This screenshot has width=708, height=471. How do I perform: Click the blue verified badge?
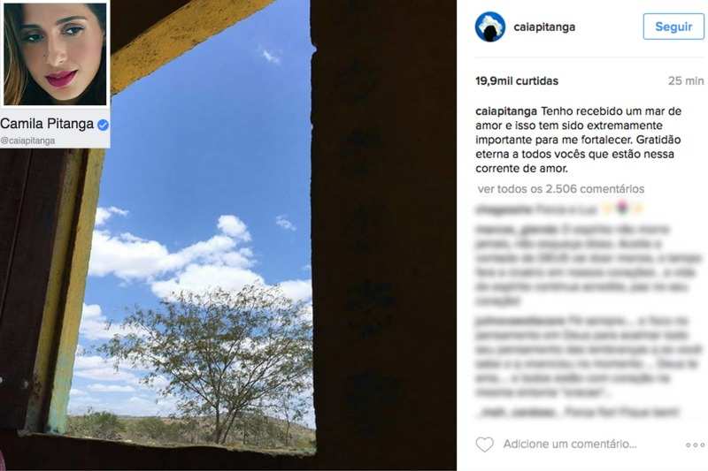[103, 125]
